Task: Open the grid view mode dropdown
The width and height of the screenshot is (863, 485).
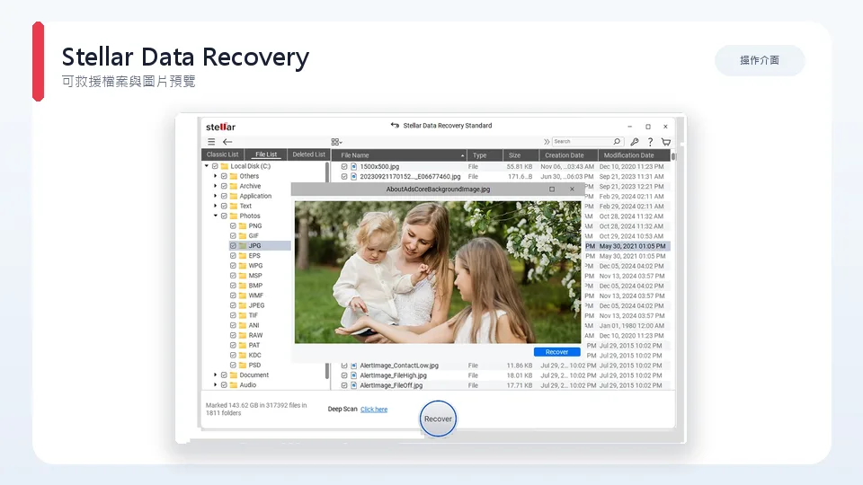Action: (x=336, y=142)
